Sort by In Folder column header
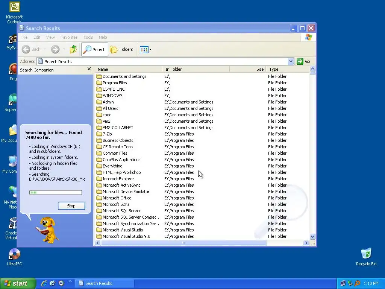Viewport: 385px width, 289px height. [x=196, y=69]
